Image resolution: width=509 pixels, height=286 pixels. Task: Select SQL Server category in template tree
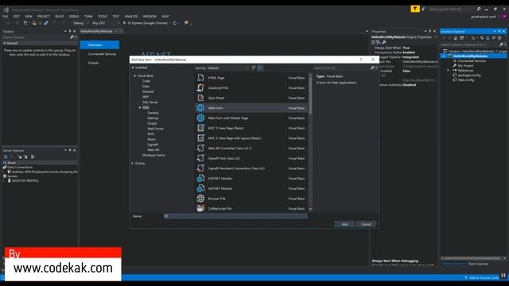(x=150, y=102)
